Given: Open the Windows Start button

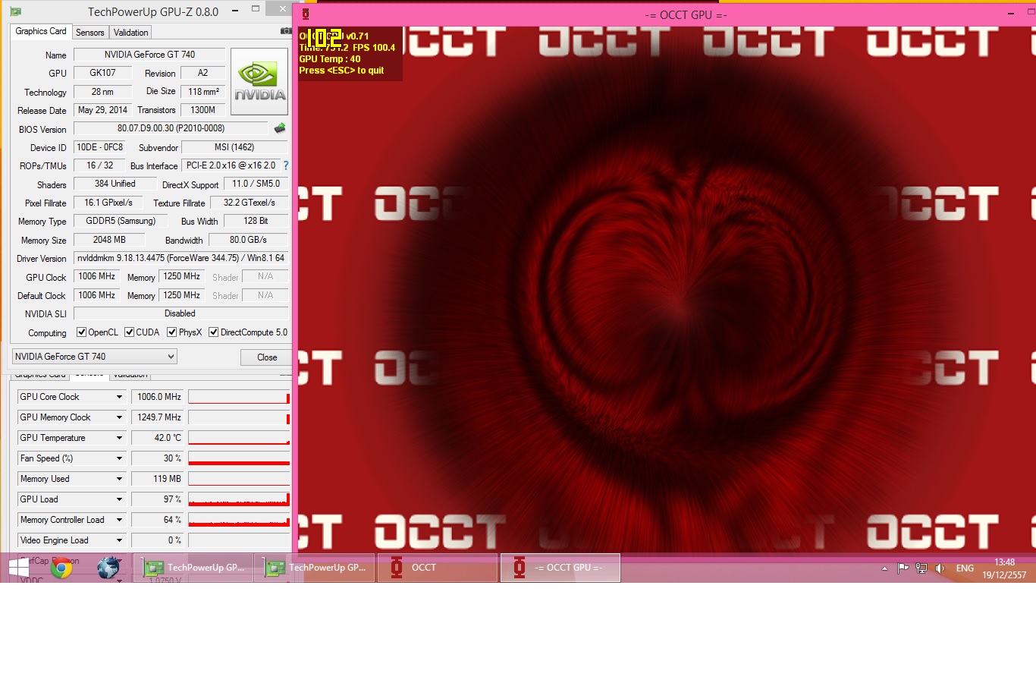Looking at the screenshot, I should [19, 567].
